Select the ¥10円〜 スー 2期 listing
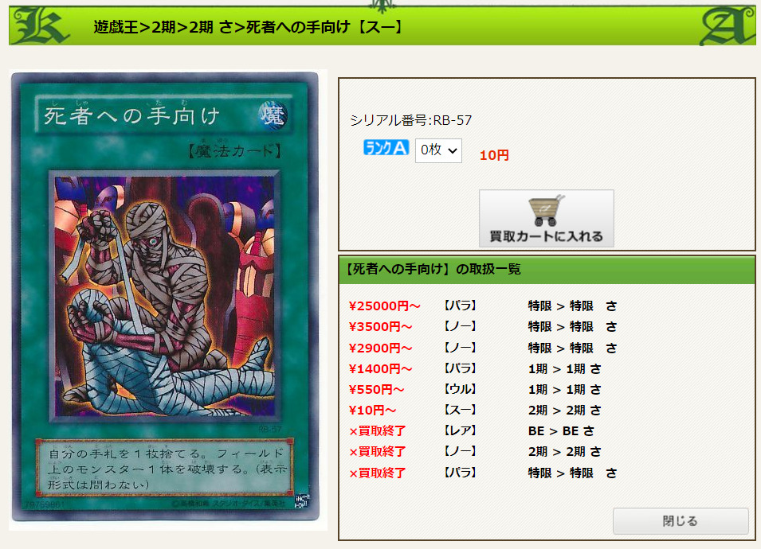 475,411
